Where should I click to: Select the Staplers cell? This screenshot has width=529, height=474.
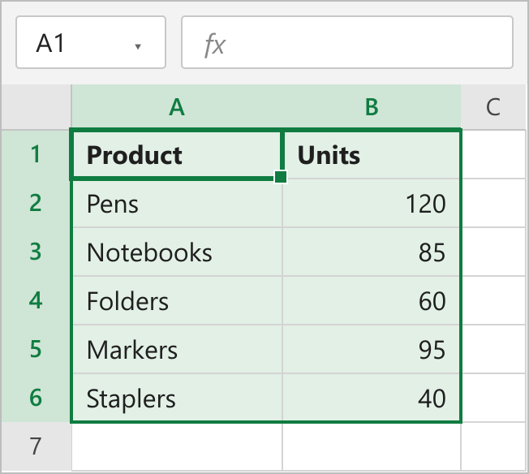click(x=177, y=398)
